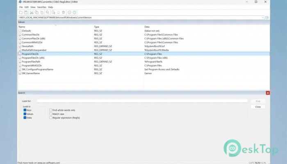Viewport: 287px width, 164px height.
Task: Click the Find button
Action: 258,101
